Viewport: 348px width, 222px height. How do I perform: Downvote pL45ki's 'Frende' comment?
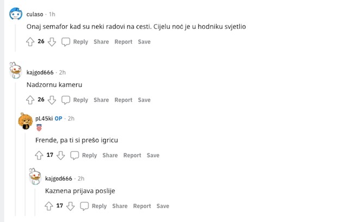coord(61,156)
